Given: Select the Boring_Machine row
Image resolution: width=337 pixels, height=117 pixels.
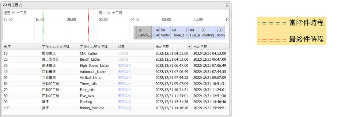Looking at the screenshot, I should click(116, 108).
